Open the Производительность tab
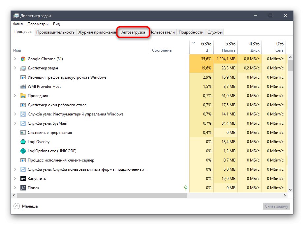Image resolution: width=304 pixels, height=225 pixels. (55, 32)
